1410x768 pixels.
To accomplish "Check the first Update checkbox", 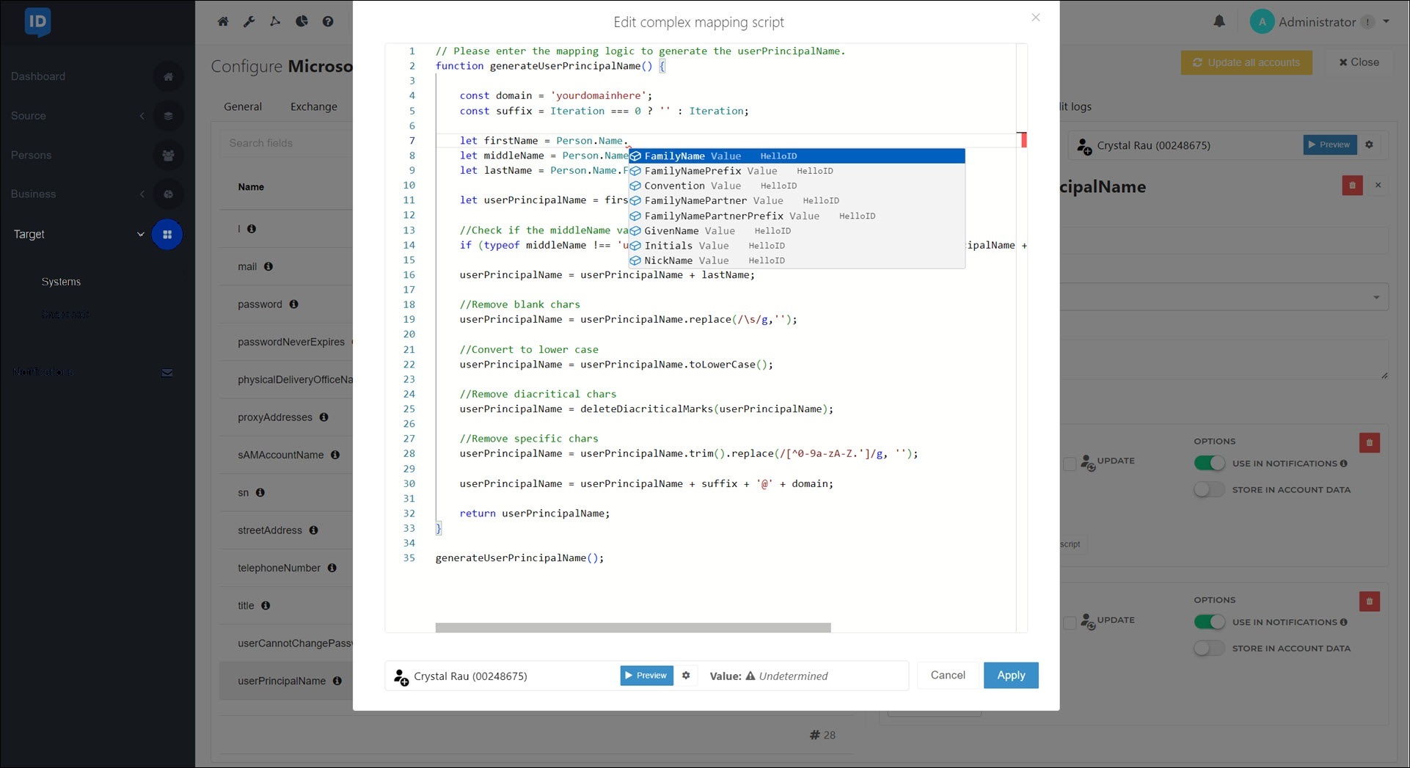I will pos(1070,464).
